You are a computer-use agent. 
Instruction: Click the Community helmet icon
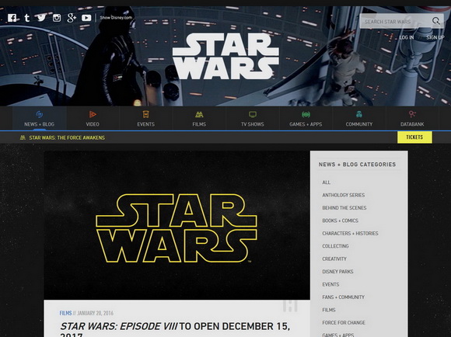pyautogui.click(x=359, y=114)
